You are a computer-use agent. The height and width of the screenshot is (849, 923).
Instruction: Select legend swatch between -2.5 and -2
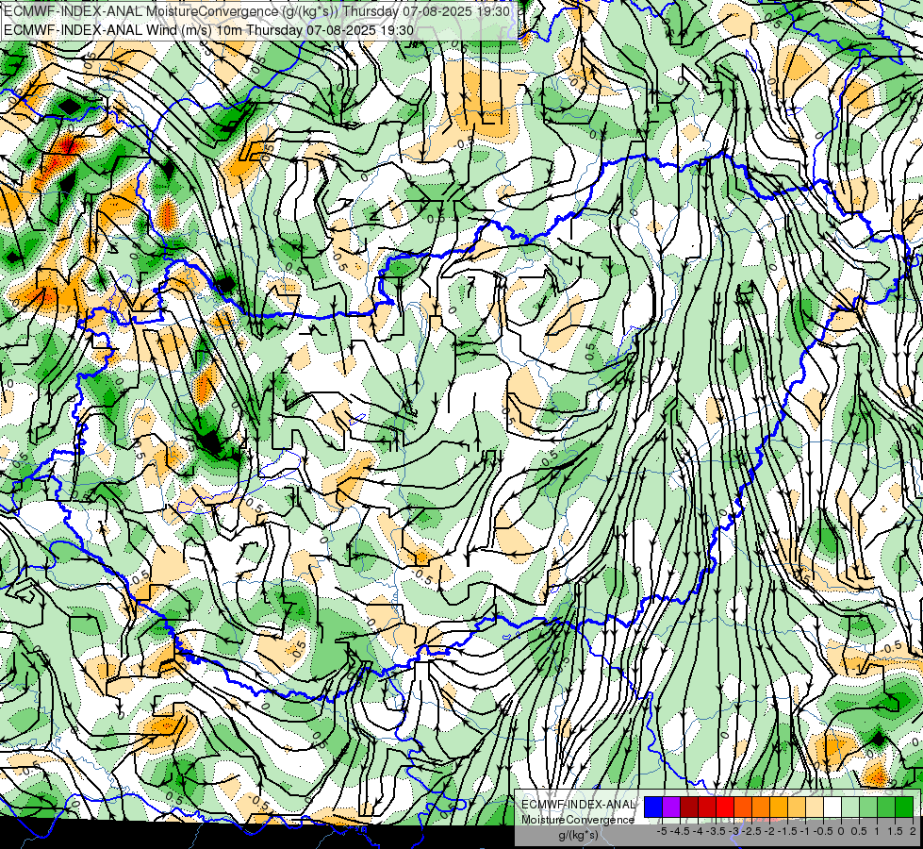click(761, 807)
